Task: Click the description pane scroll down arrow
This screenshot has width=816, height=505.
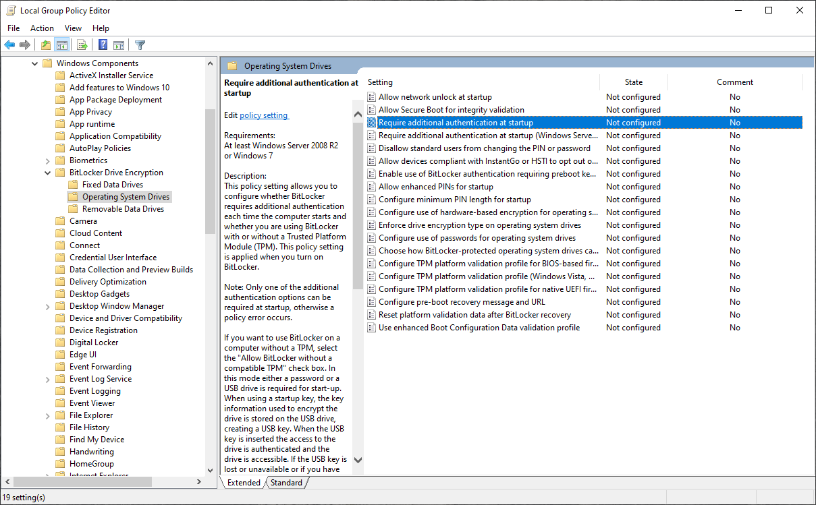Action: click(358, 460)
